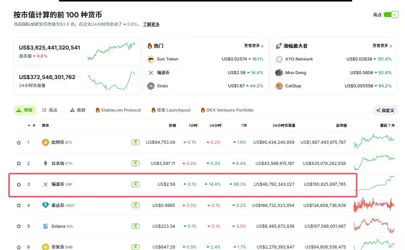
Task: Expand 查看更多 in the 热门 card
Action: (254, 46)
